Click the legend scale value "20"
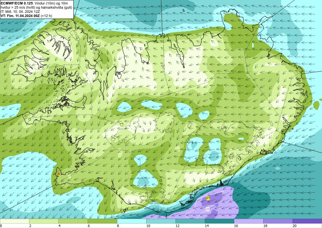 point(295,226)
